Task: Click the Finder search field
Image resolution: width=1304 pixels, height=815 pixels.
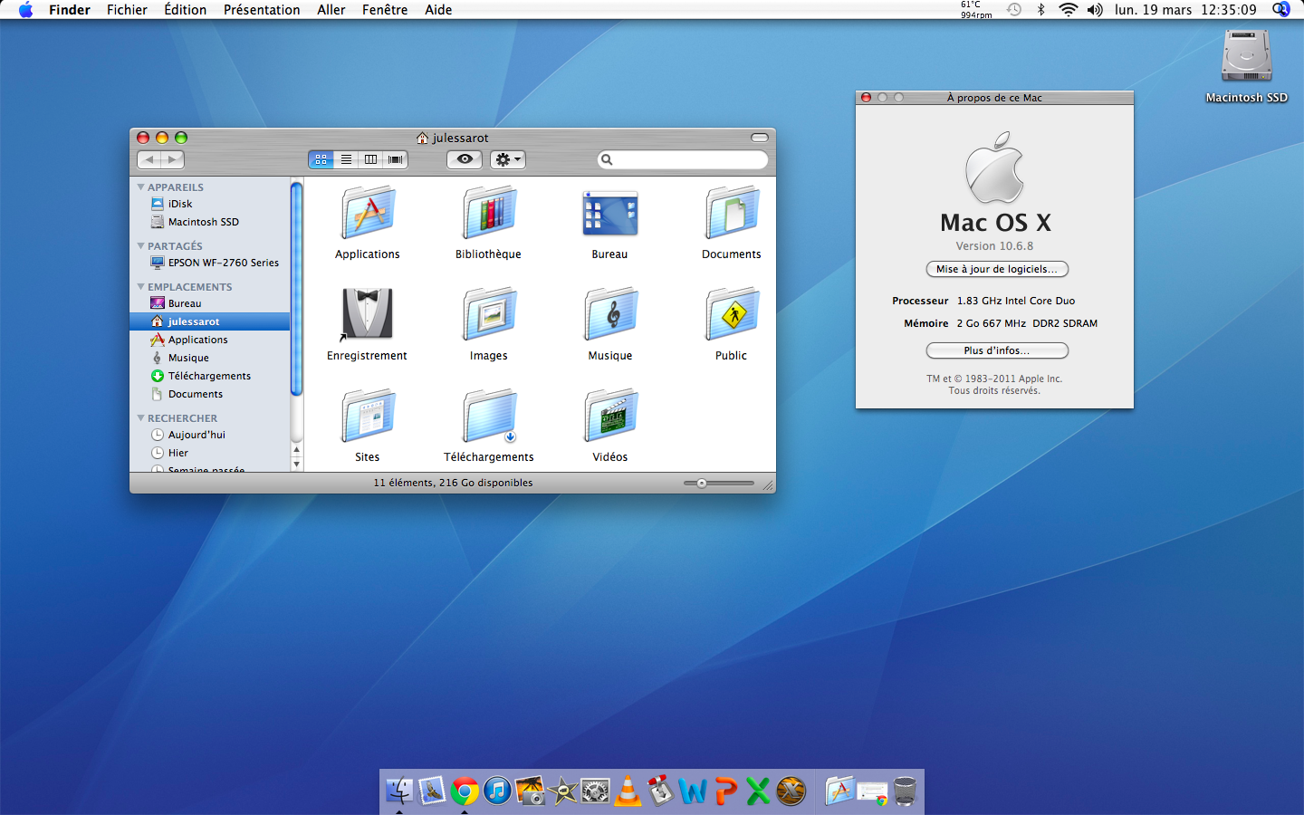Action: click(x=688, y=159)
